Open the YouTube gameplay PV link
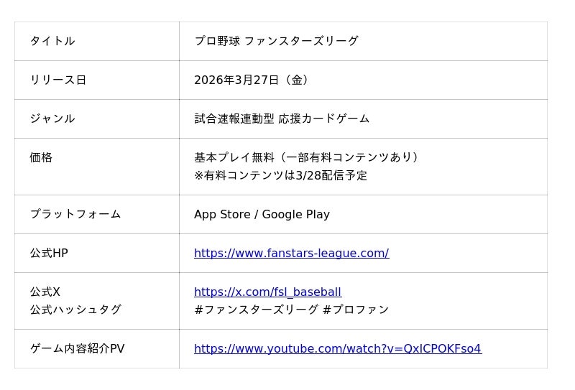 point(337,348)
